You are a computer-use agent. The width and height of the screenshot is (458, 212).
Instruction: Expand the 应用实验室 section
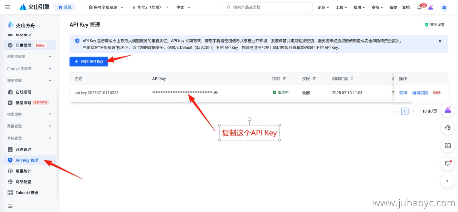pyautogui.click(x=30, y=56)
